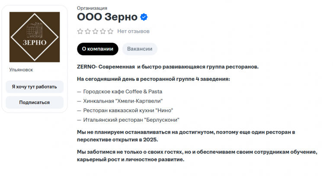The height and width of the screenshot is (176, 333).
Task: Open the Вакансии tab
Action: click(140, 49)
